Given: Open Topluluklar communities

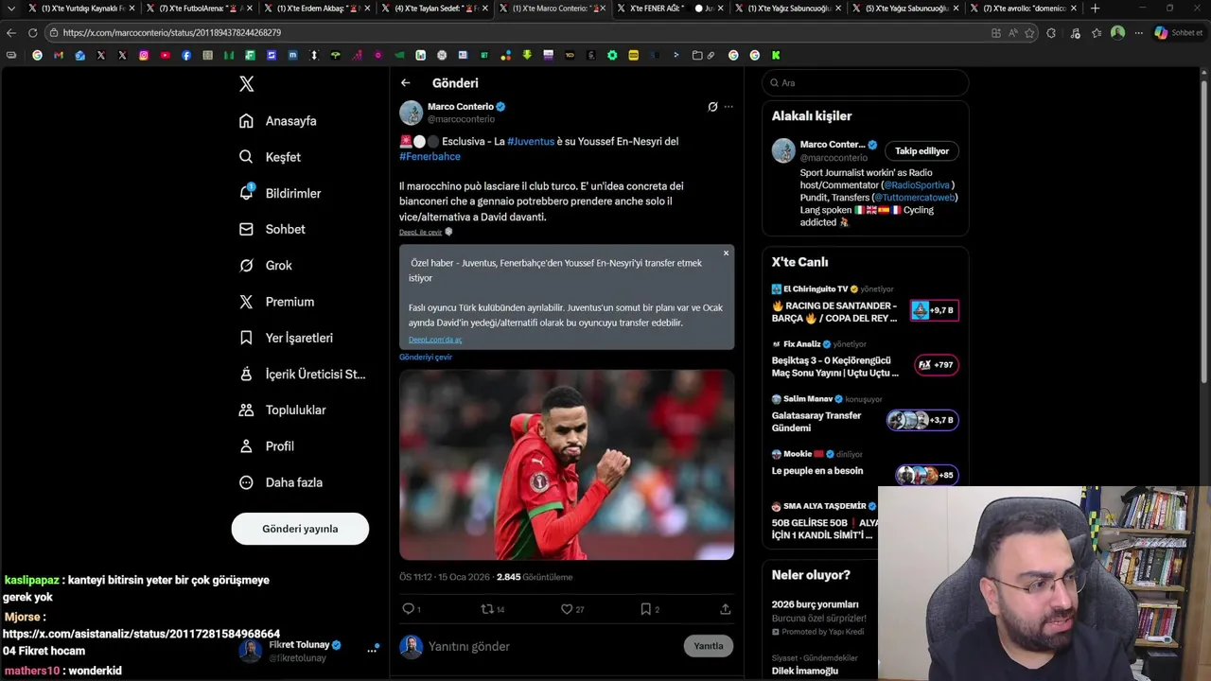Looking at the screenshot, I should (x=283, y=410).
